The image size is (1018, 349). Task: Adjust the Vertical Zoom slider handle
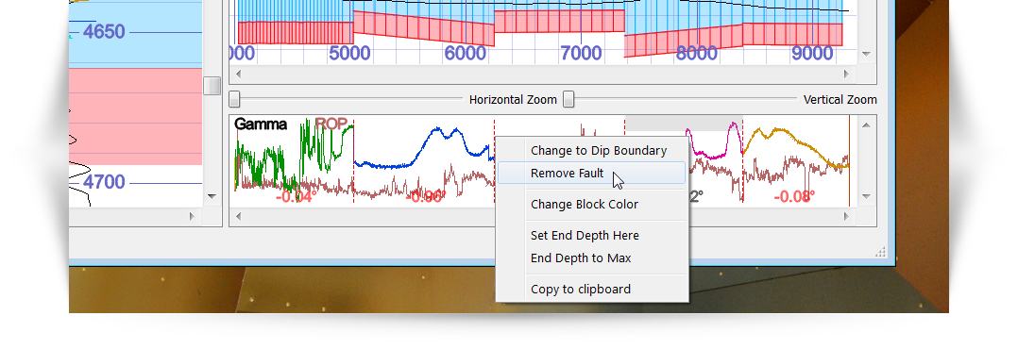pos(568,99)
